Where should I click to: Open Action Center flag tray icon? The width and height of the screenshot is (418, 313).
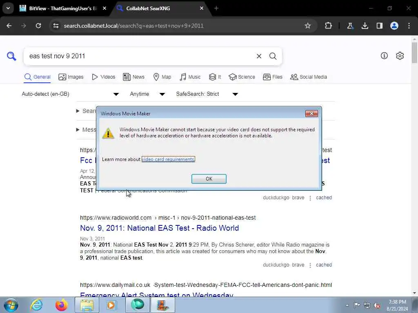(357, 305)
